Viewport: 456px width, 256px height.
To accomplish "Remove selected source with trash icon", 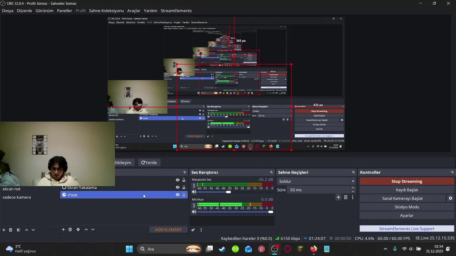I will pos(70,230).
